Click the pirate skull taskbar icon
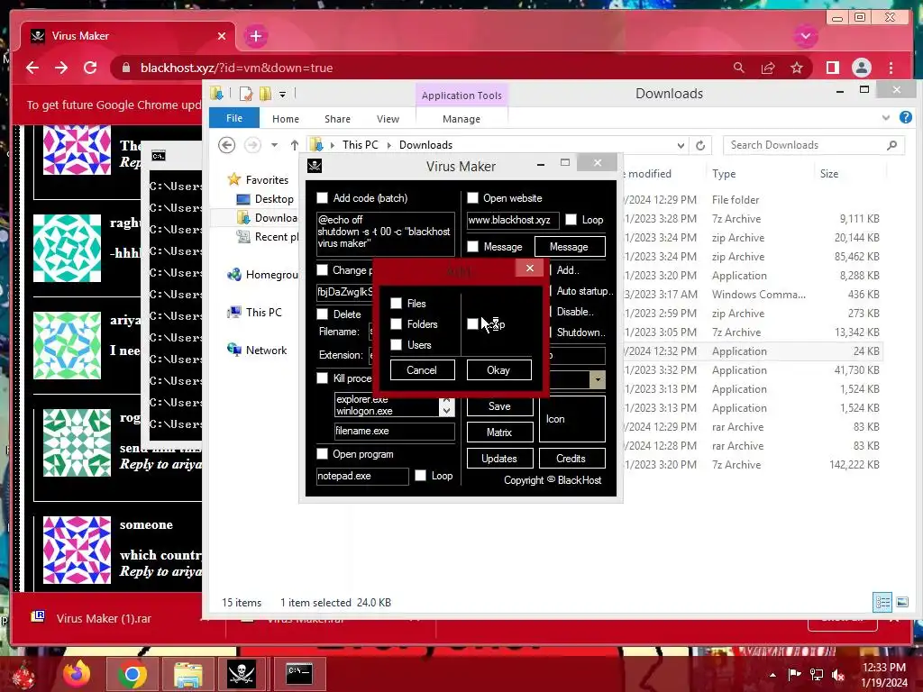The image size is (923, 692). click(242, 674)
